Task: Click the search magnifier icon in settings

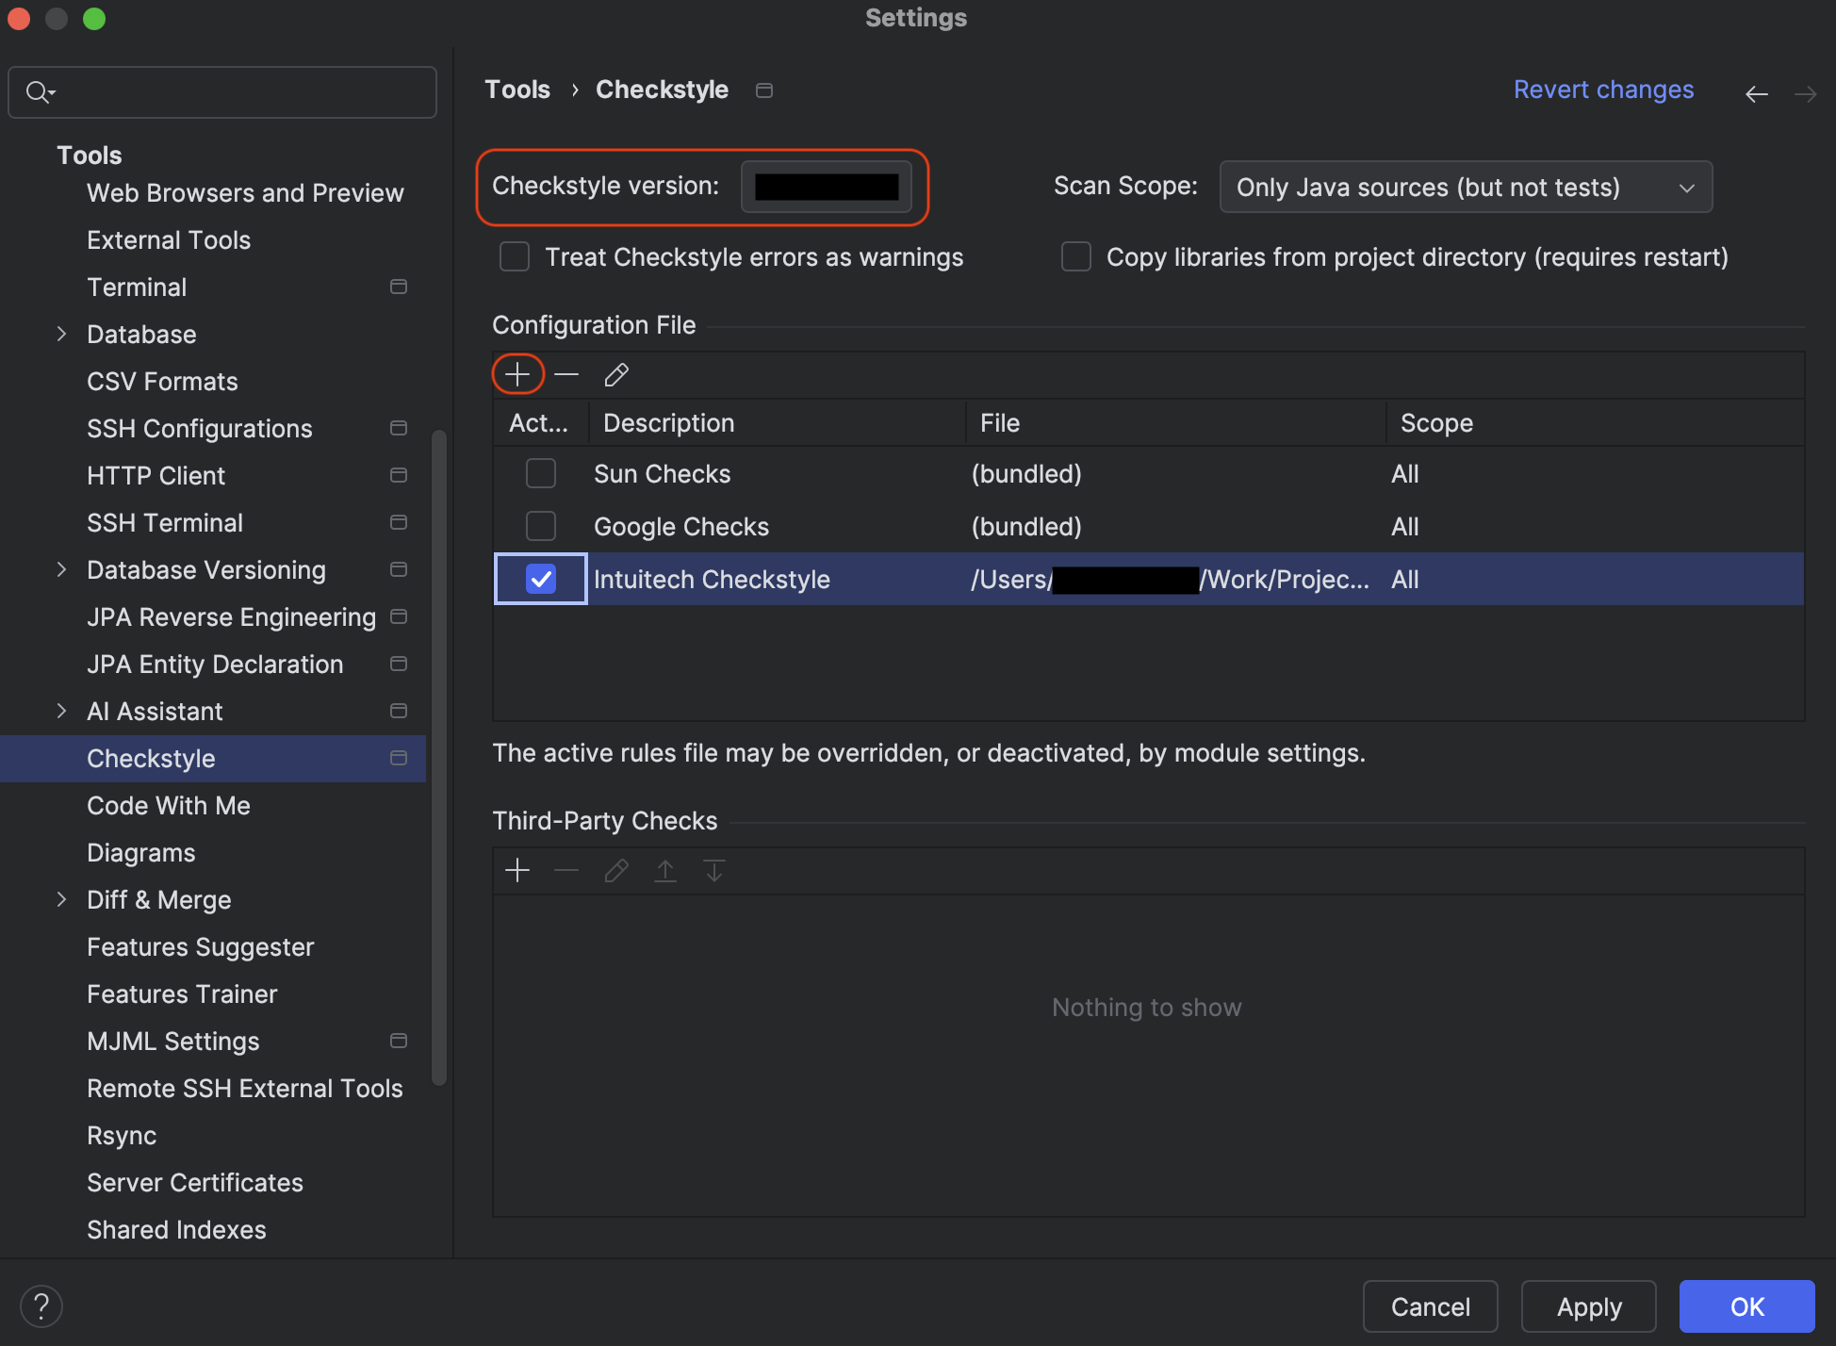Action: click(x=40, y=91)
